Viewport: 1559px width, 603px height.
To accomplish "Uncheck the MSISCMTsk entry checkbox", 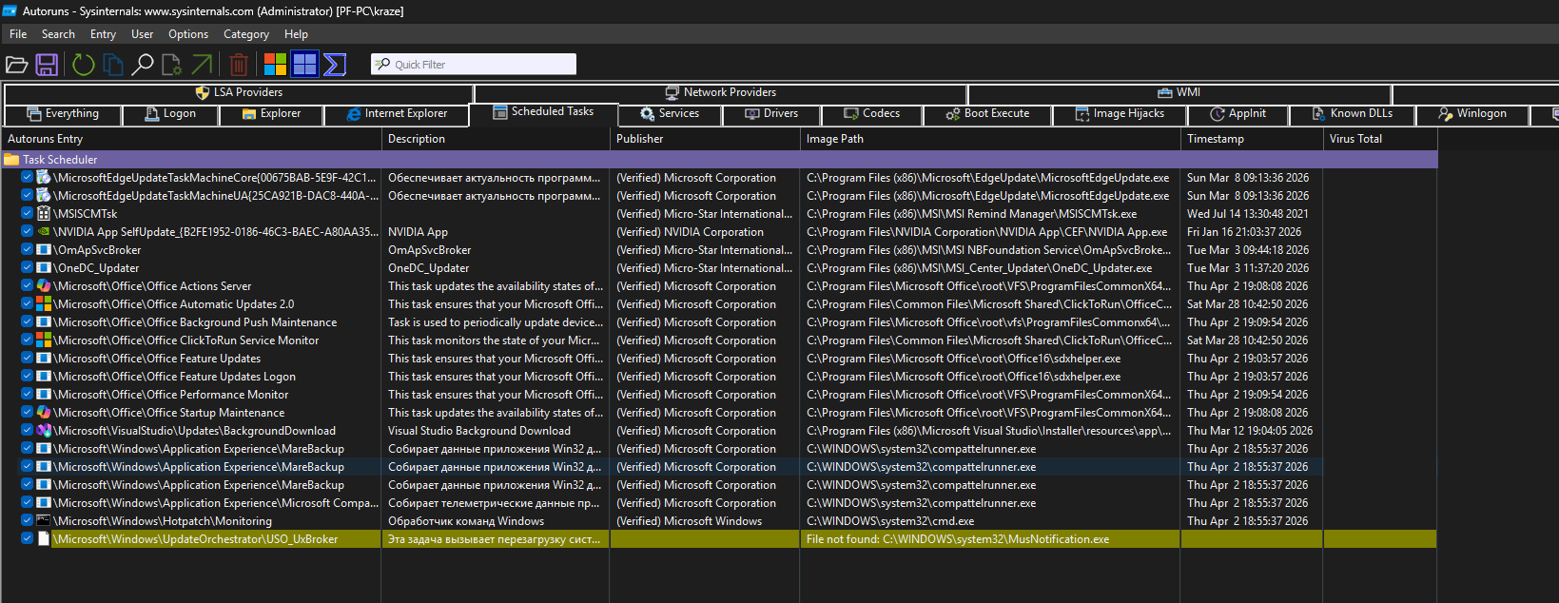I will (28, 214).
